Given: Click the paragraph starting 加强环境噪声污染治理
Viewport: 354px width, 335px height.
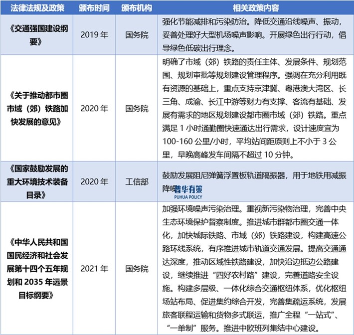Looking at the screenshot, I should [x=255, y=269].
